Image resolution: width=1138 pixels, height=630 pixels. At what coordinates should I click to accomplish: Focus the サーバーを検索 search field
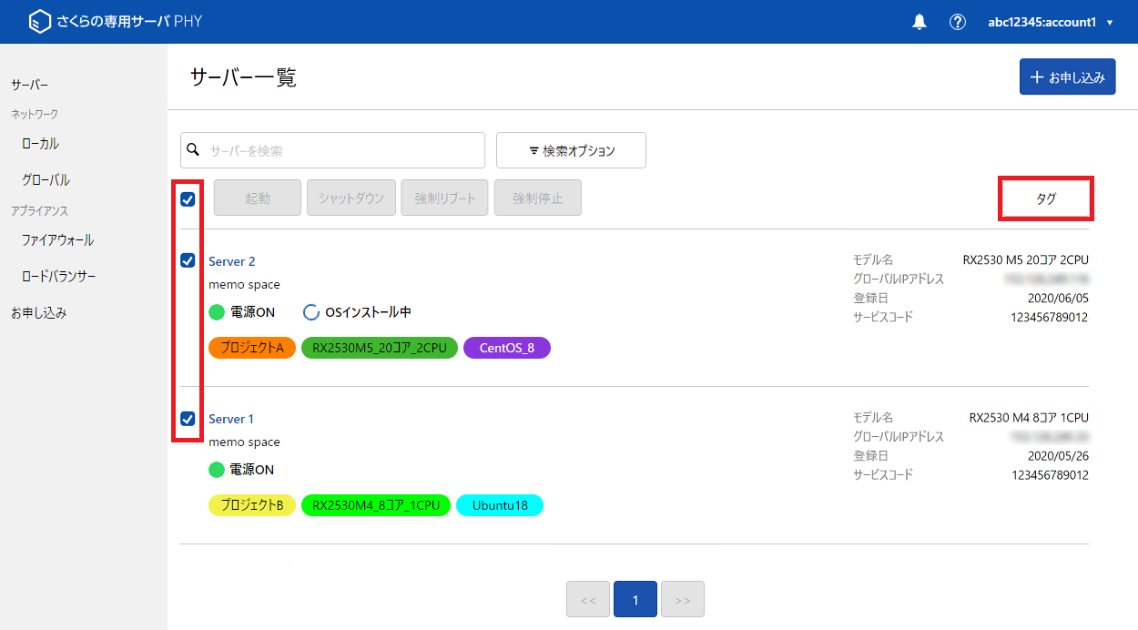[x=341, y=150]
